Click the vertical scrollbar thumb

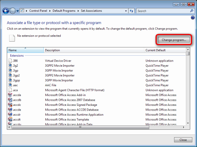(188, 54)
